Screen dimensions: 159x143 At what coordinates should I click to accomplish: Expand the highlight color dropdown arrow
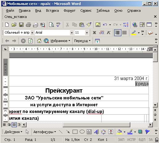pos(139,33)
